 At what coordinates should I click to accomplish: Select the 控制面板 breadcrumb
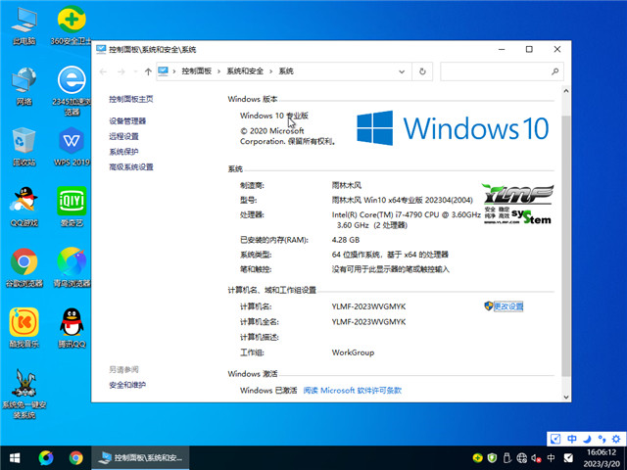pos(196,71)
